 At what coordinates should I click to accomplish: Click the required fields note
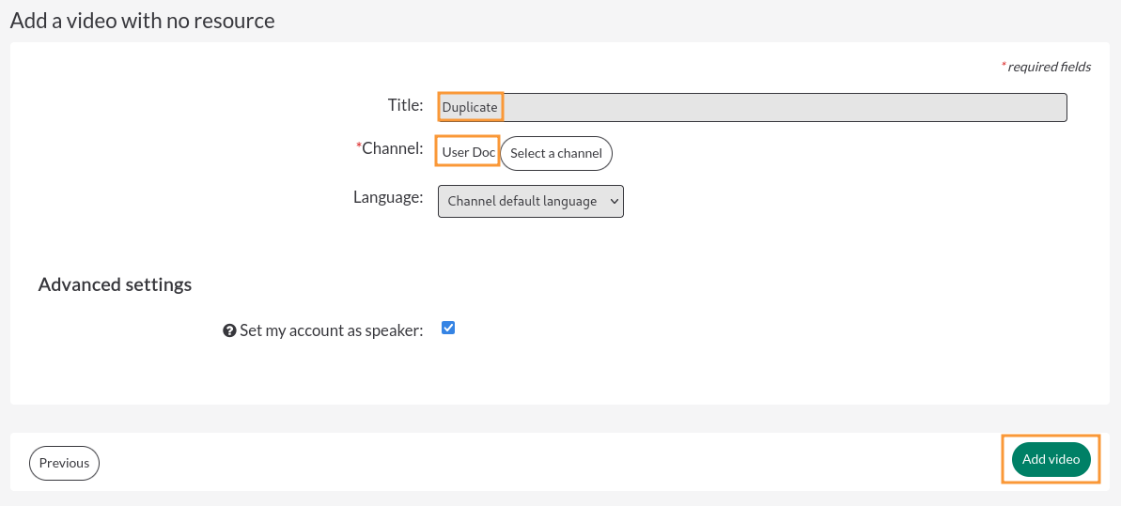(x=1050, y=67)
